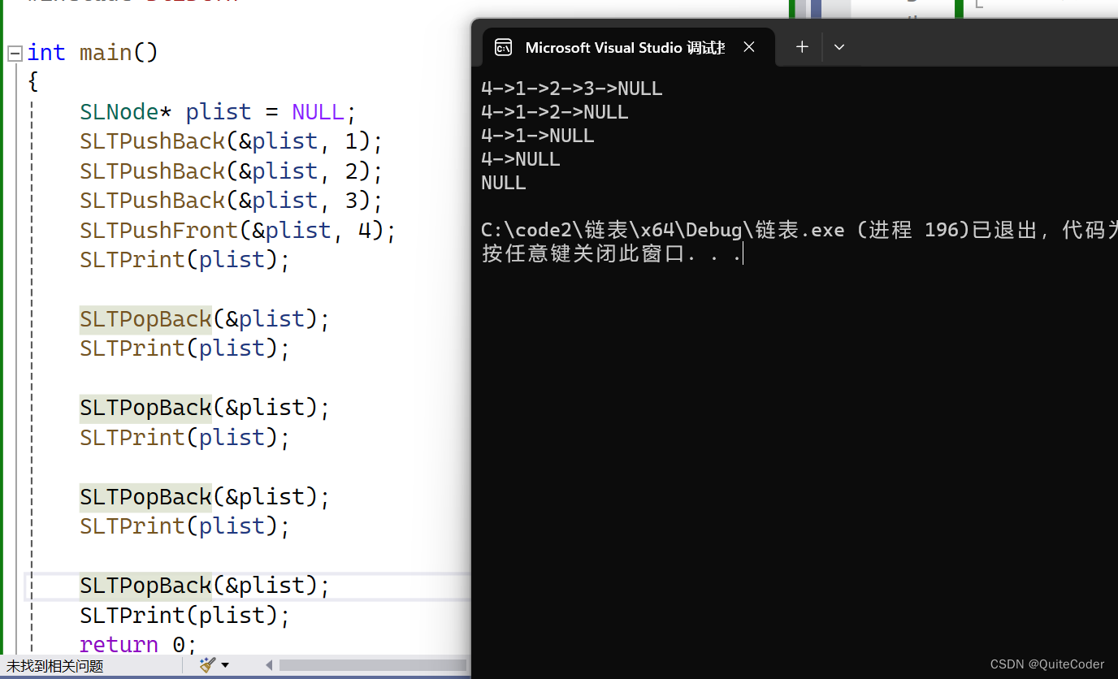Click the 'SLNode* plist = NULL;' line
This screenshot has width=1118, height=679.
click(x=218, y=111)
